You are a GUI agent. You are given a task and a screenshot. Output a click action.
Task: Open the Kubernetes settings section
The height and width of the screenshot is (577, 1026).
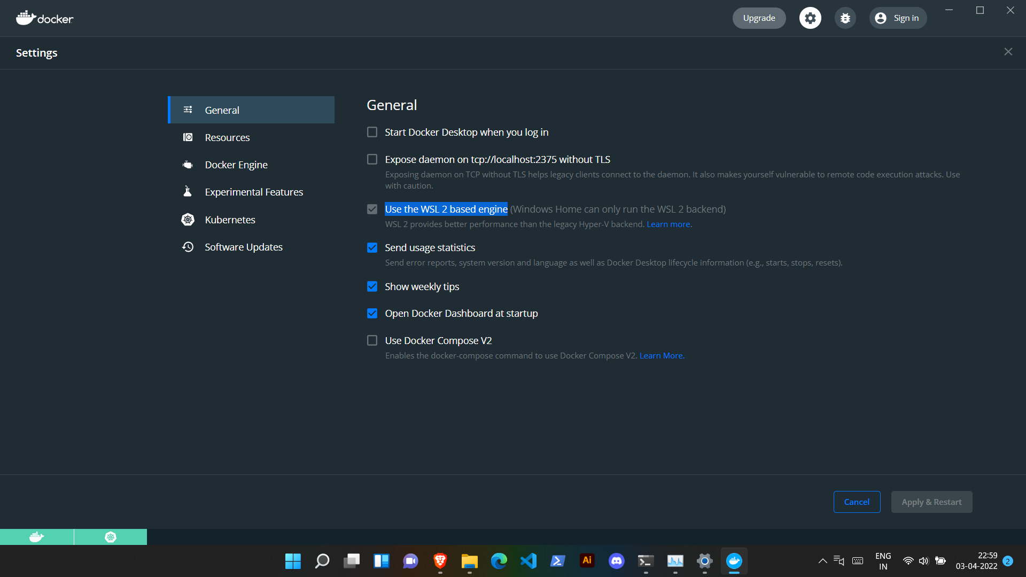pyautogui.click(x=251, y=220)
